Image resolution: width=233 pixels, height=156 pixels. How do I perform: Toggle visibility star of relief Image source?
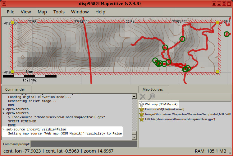(142, 114)
